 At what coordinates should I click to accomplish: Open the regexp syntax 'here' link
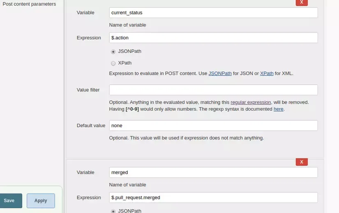(278, 109)
